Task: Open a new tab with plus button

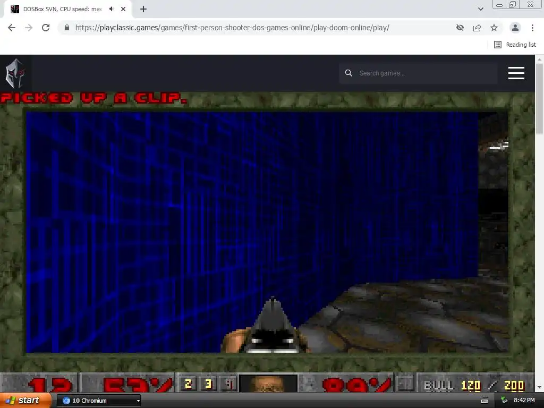Action: tap(143, 9)
